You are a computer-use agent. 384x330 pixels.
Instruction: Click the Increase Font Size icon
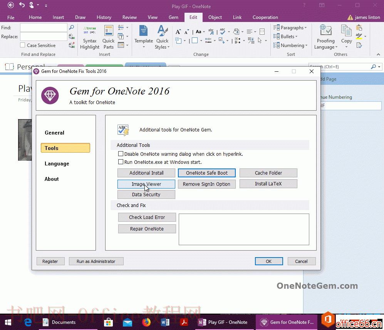tap(178, 32)
